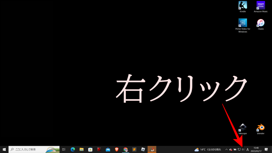Select the Inkscape desktop shortcut
The width and height of the screenshot is (272, 153).
(x=243, y=128)
